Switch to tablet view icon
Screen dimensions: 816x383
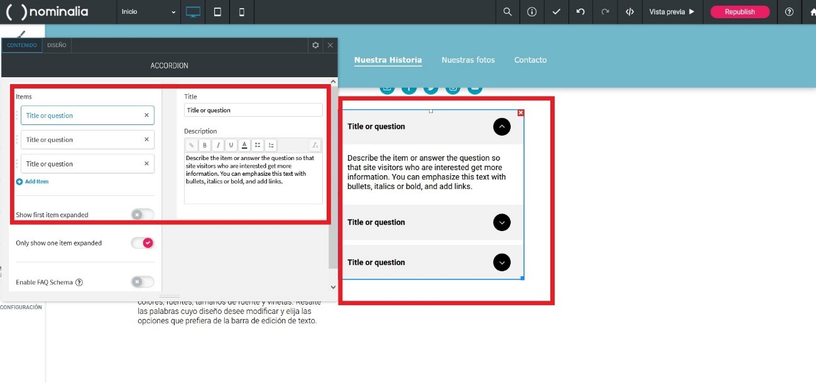point(217,12)
